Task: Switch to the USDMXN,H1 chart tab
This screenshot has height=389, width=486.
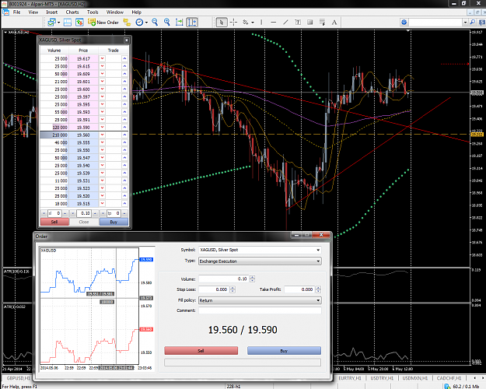Action: point(414,378)
